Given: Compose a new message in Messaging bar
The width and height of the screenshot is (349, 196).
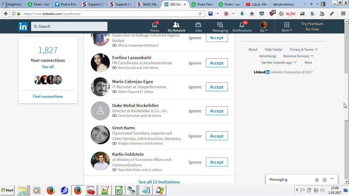Looking at the screenshot, I should (x=317, y=180).
